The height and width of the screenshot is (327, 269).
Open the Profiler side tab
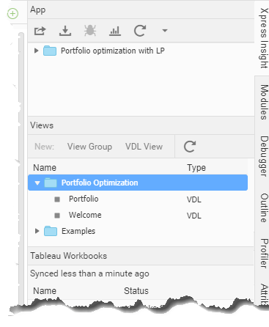click(263, 254)
